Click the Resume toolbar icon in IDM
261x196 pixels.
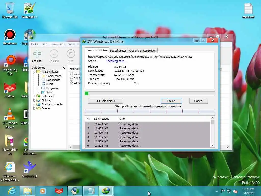[54, 56]
